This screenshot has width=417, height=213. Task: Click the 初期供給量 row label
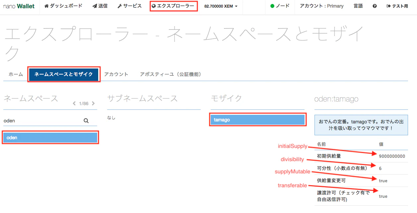(x=329, y=156)
